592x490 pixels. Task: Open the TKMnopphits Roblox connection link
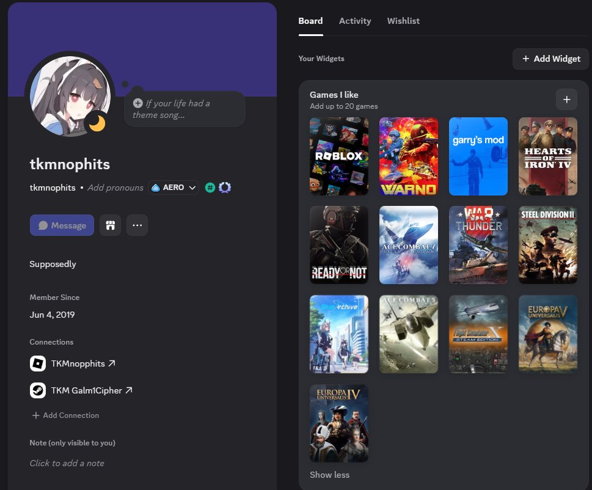[83, 364]
